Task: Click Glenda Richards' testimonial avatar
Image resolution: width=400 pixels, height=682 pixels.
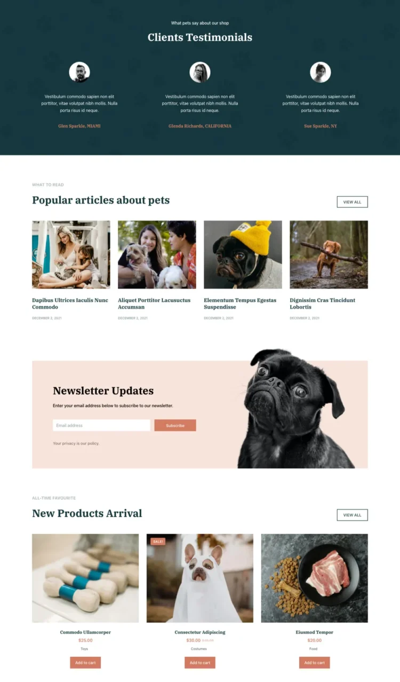Action: [200, 72]
